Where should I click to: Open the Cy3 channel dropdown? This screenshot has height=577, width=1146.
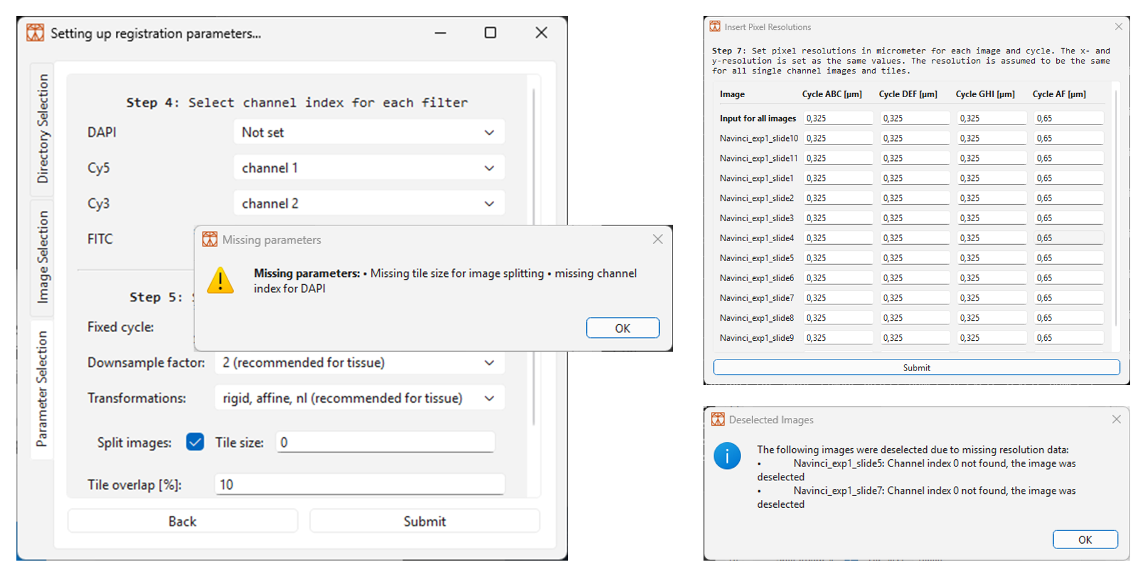368,203
